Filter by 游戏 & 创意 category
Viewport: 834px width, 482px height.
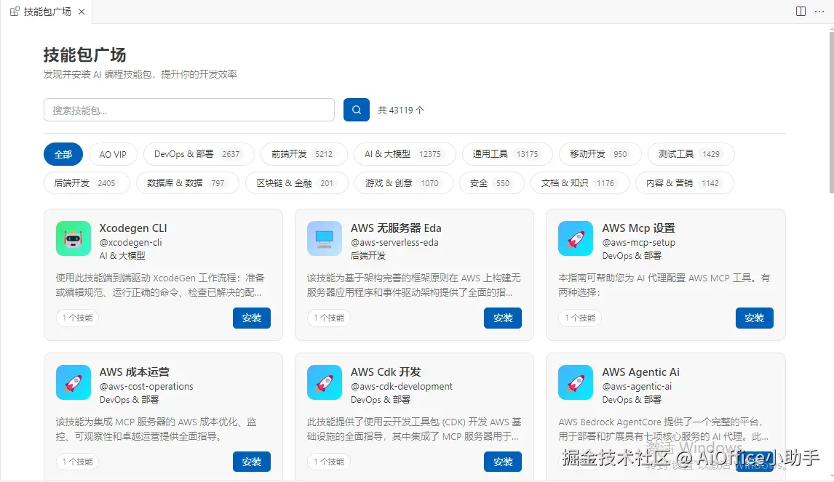pos(404,182)
